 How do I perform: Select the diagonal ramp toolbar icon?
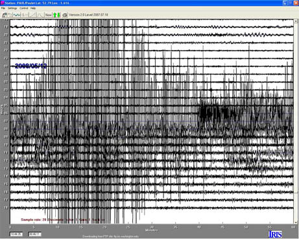[33, 15]
